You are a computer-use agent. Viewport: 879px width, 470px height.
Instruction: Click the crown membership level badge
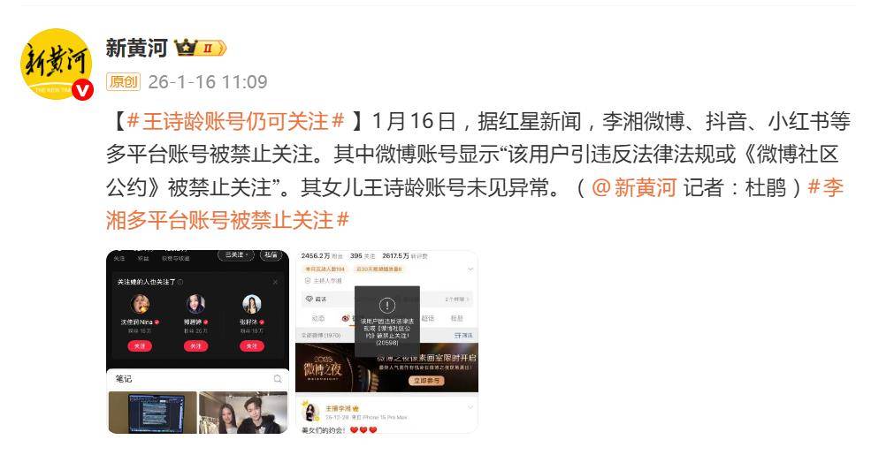click(200, 49)
